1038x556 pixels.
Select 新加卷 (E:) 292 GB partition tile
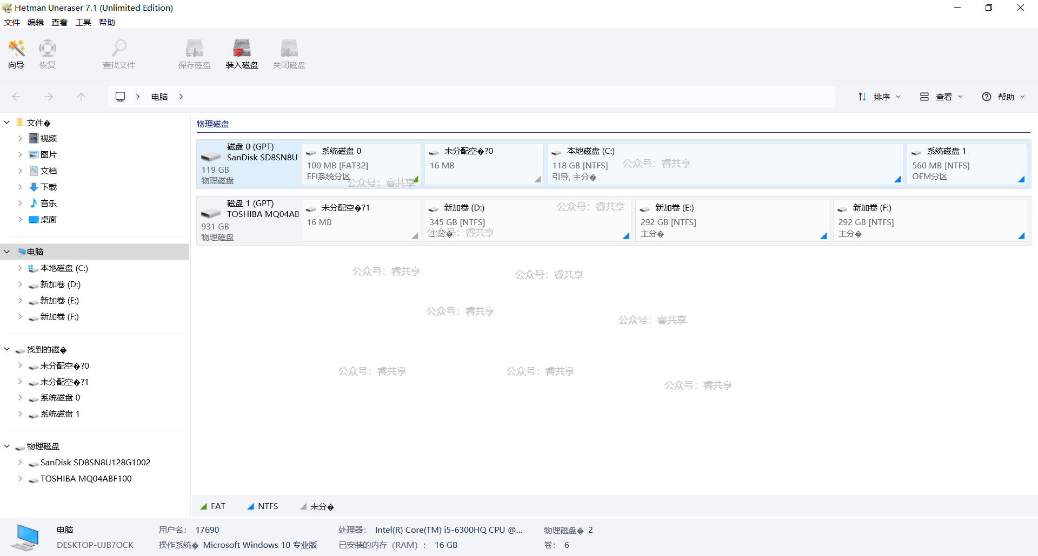732,221
